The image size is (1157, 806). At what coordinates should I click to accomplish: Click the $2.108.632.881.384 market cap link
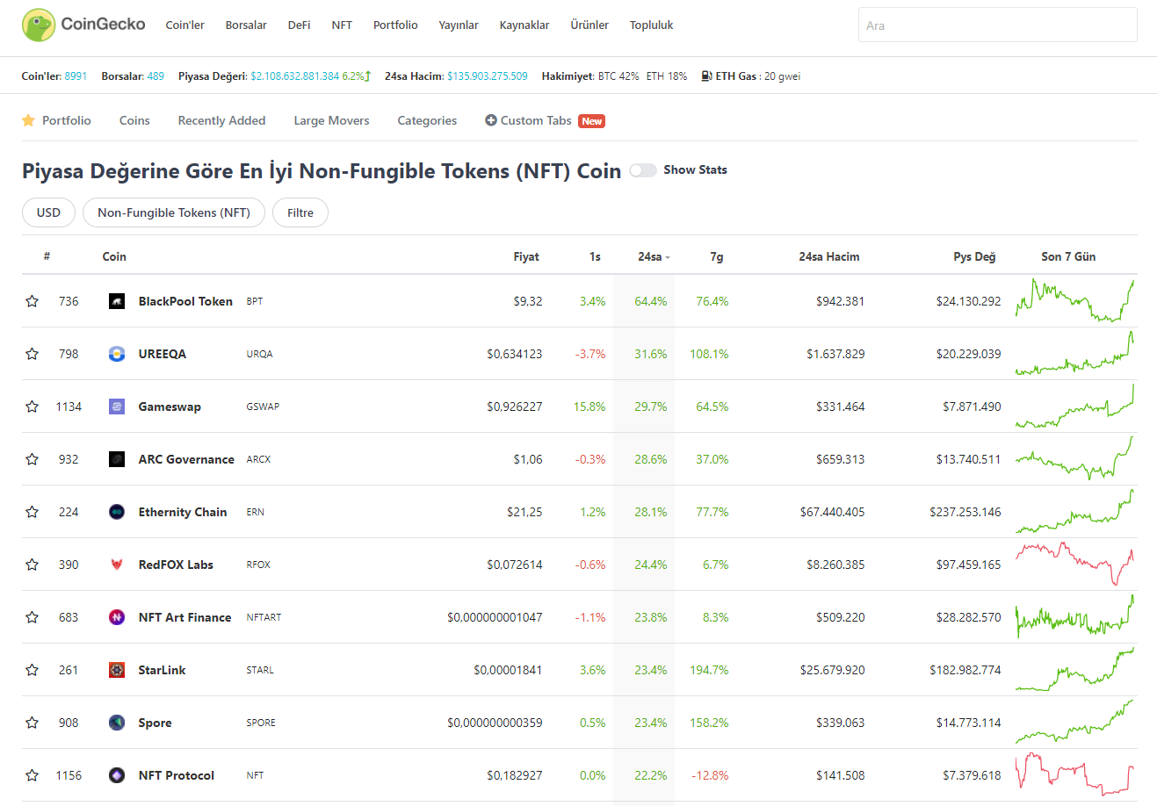[x=294, y=76]
